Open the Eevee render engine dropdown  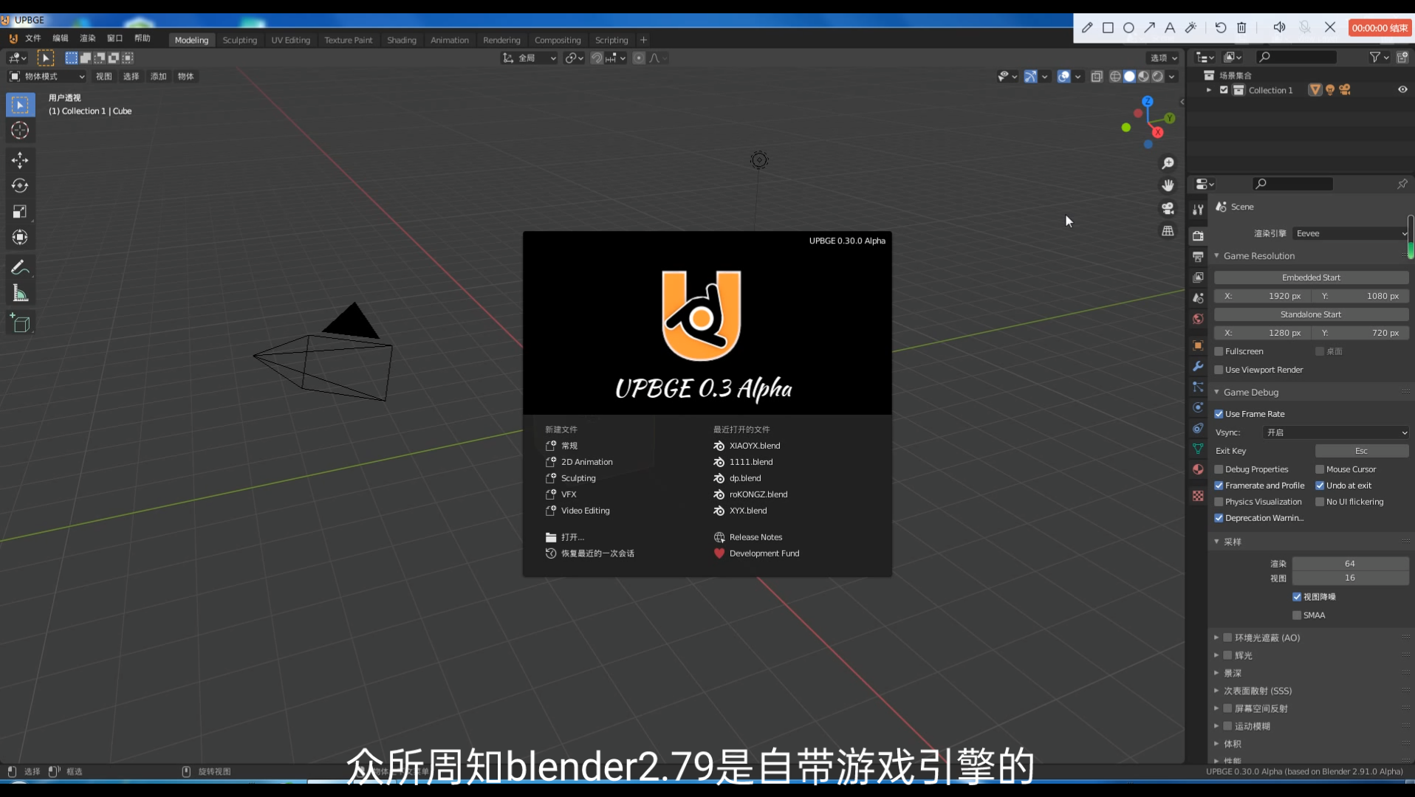pyautogui.click(x=1350, y=233)
